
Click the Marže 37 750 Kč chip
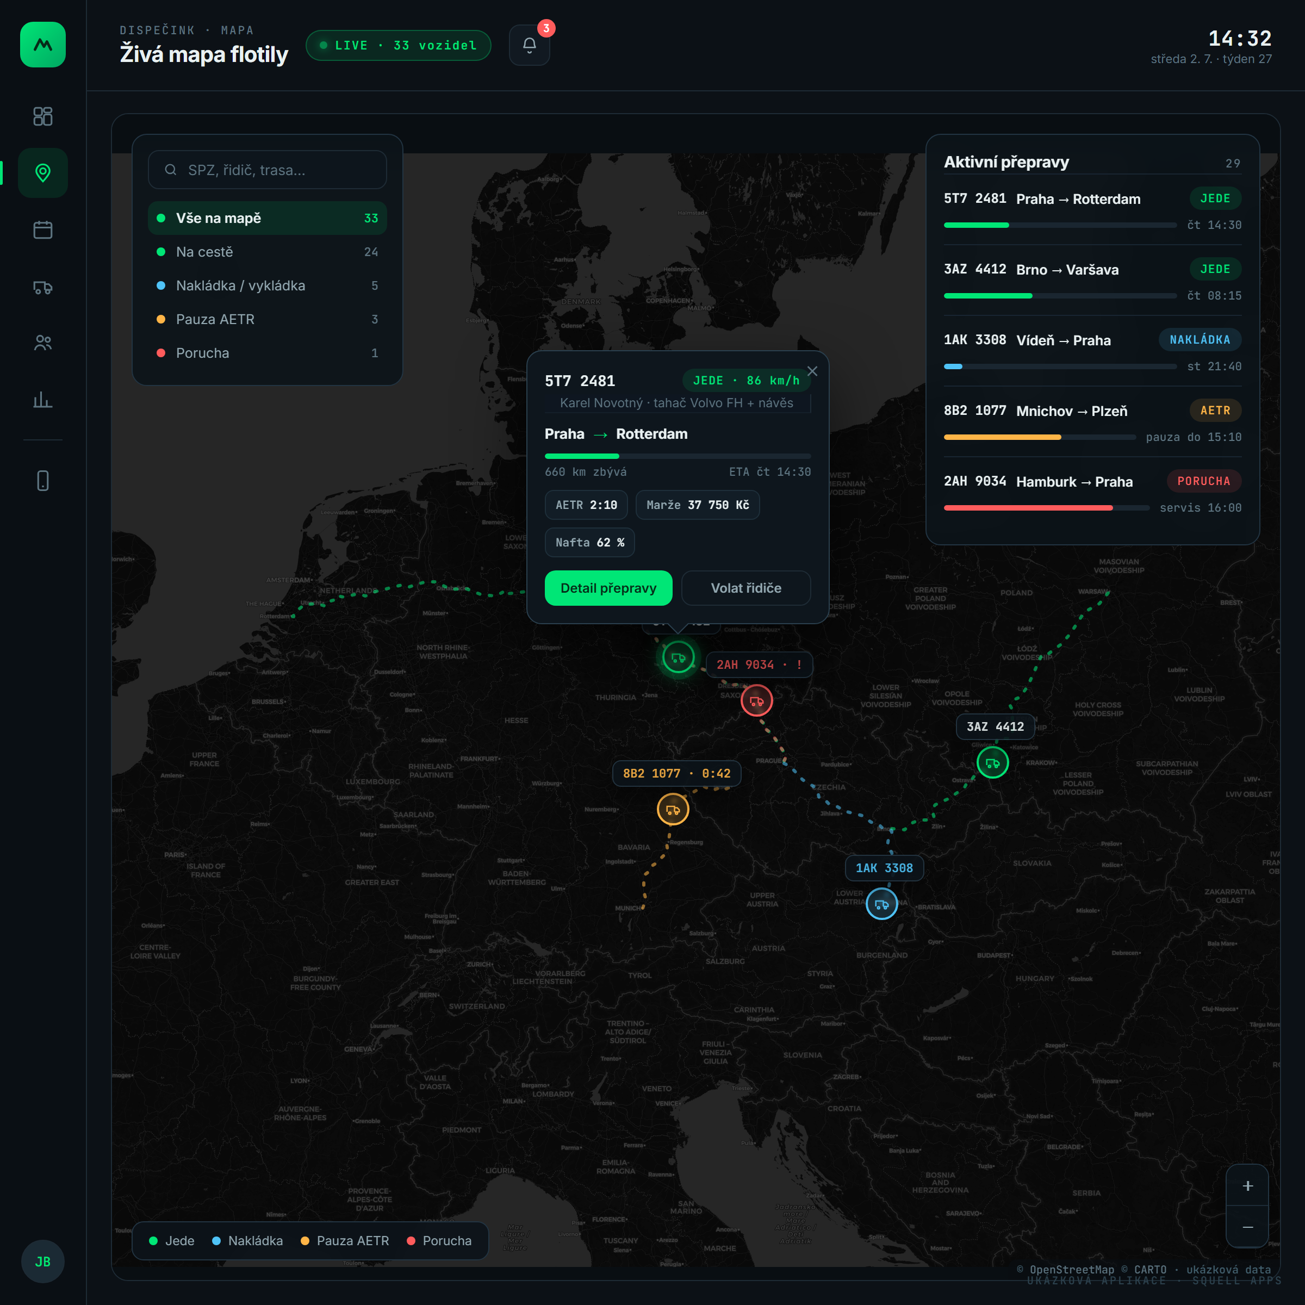(x=697, y=505)
